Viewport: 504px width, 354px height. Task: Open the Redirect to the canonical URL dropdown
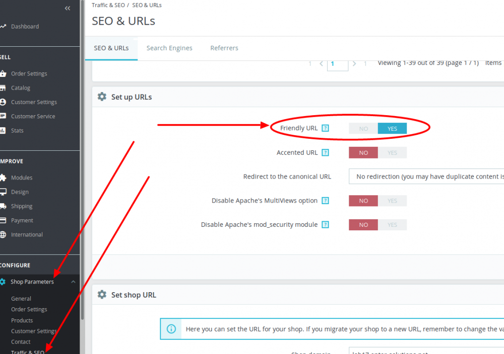426,176
